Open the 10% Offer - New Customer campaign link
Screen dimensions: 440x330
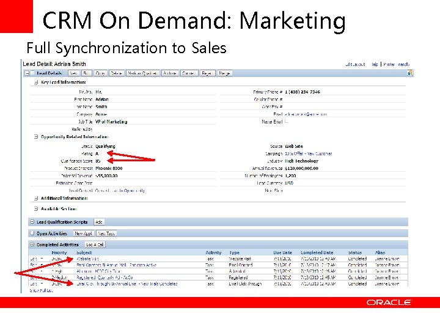(308, 153)
